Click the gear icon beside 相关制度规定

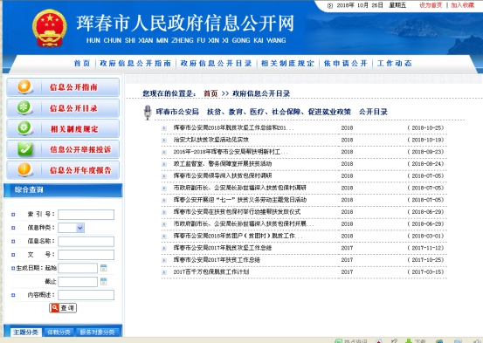[24, 128]
